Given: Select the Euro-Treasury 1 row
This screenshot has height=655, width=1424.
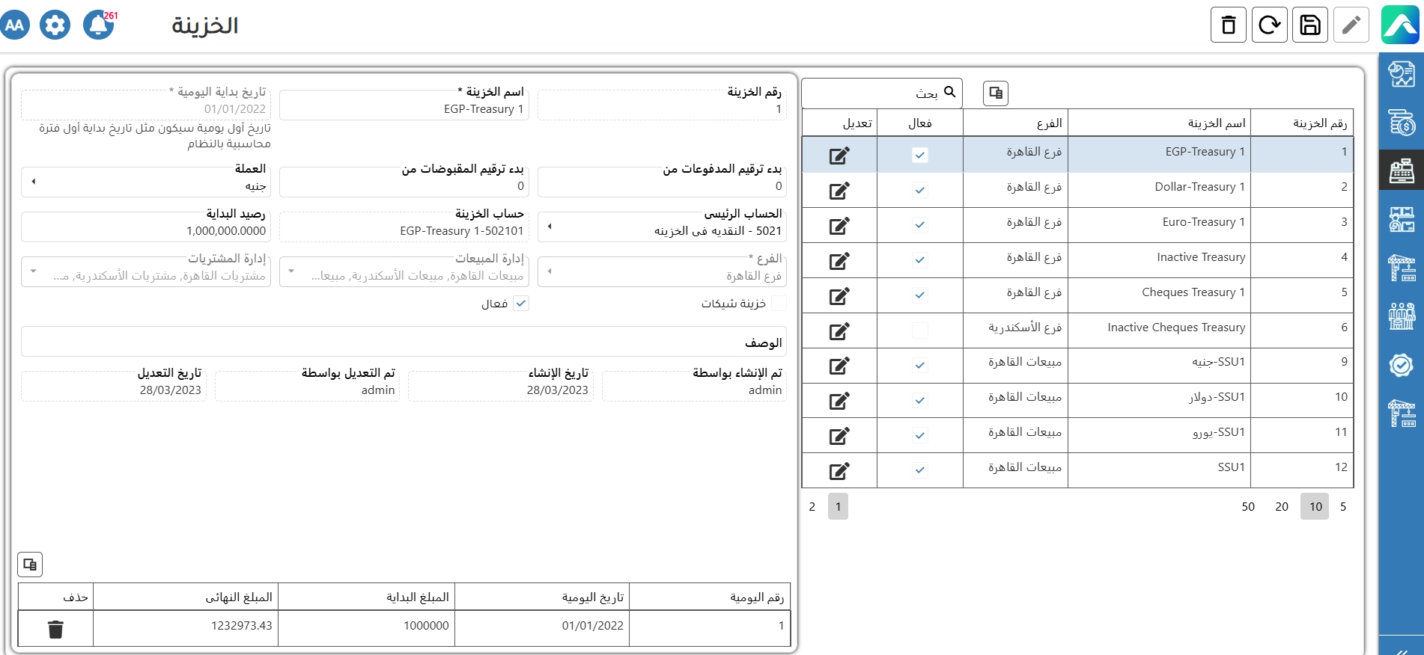Looking at the screenshot, I should click(x=1159, y=222).
